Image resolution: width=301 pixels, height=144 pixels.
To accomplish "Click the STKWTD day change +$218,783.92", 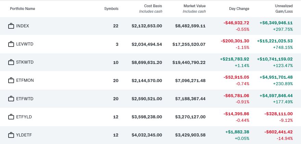I will pyautogui.click(x=235, y=59).
